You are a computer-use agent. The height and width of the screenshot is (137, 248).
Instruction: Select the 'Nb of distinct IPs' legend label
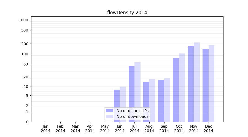(132, 111)
